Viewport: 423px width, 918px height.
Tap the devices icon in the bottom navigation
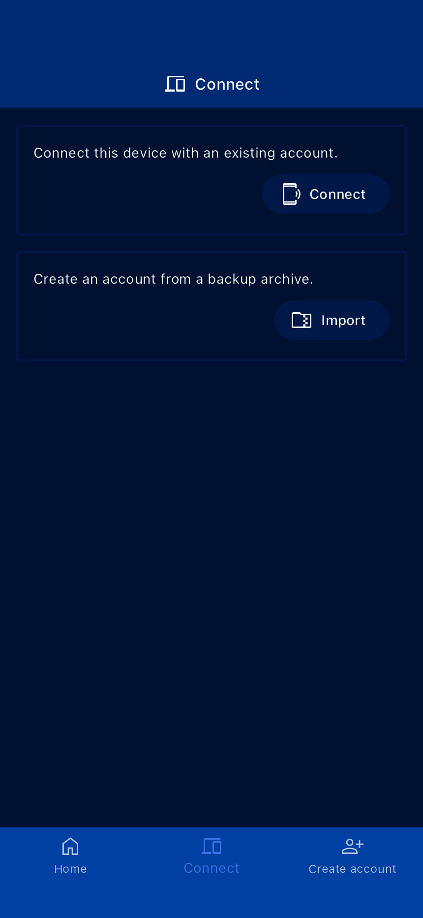(211, 846)
